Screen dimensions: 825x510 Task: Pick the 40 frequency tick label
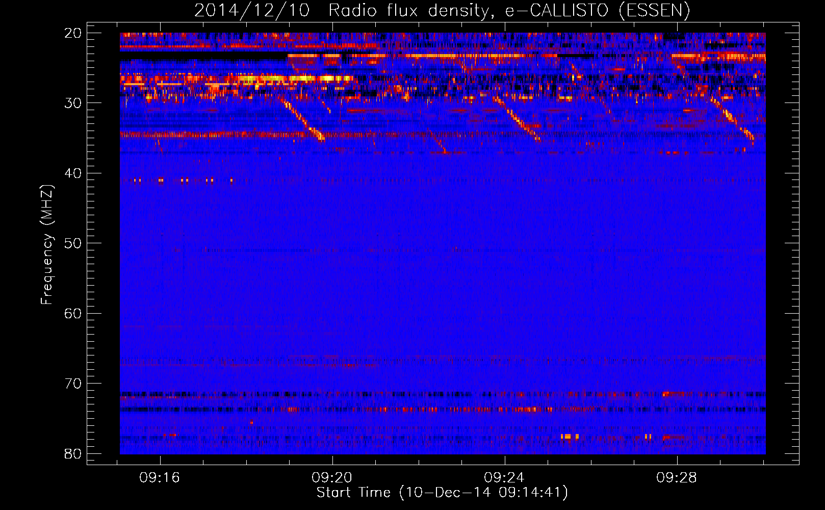(x=73, y=173)
